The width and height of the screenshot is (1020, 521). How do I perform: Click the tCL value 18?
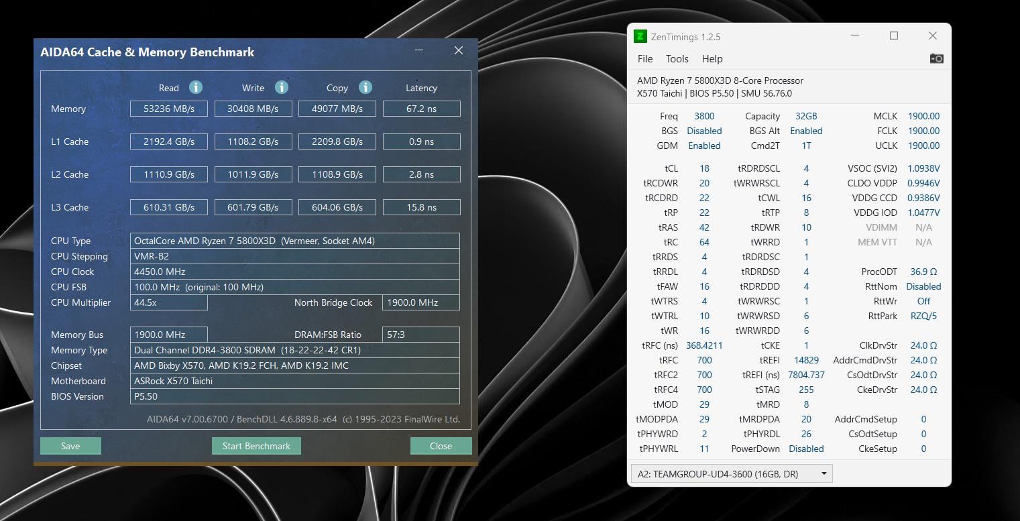[704, 168]
